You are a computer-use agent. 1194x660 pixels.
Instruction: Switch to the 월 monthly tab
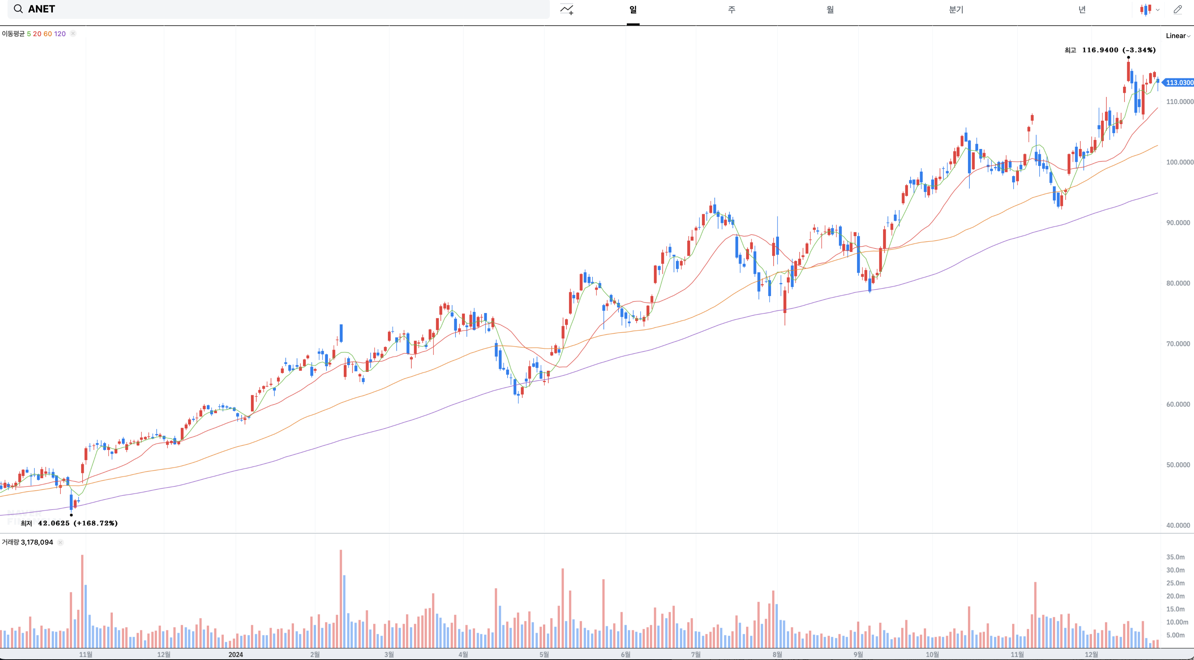point(830,9)
